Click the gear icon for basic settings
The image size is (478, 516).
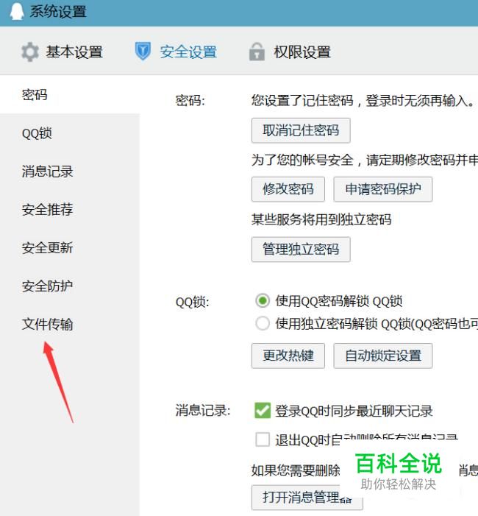(30, 52)
